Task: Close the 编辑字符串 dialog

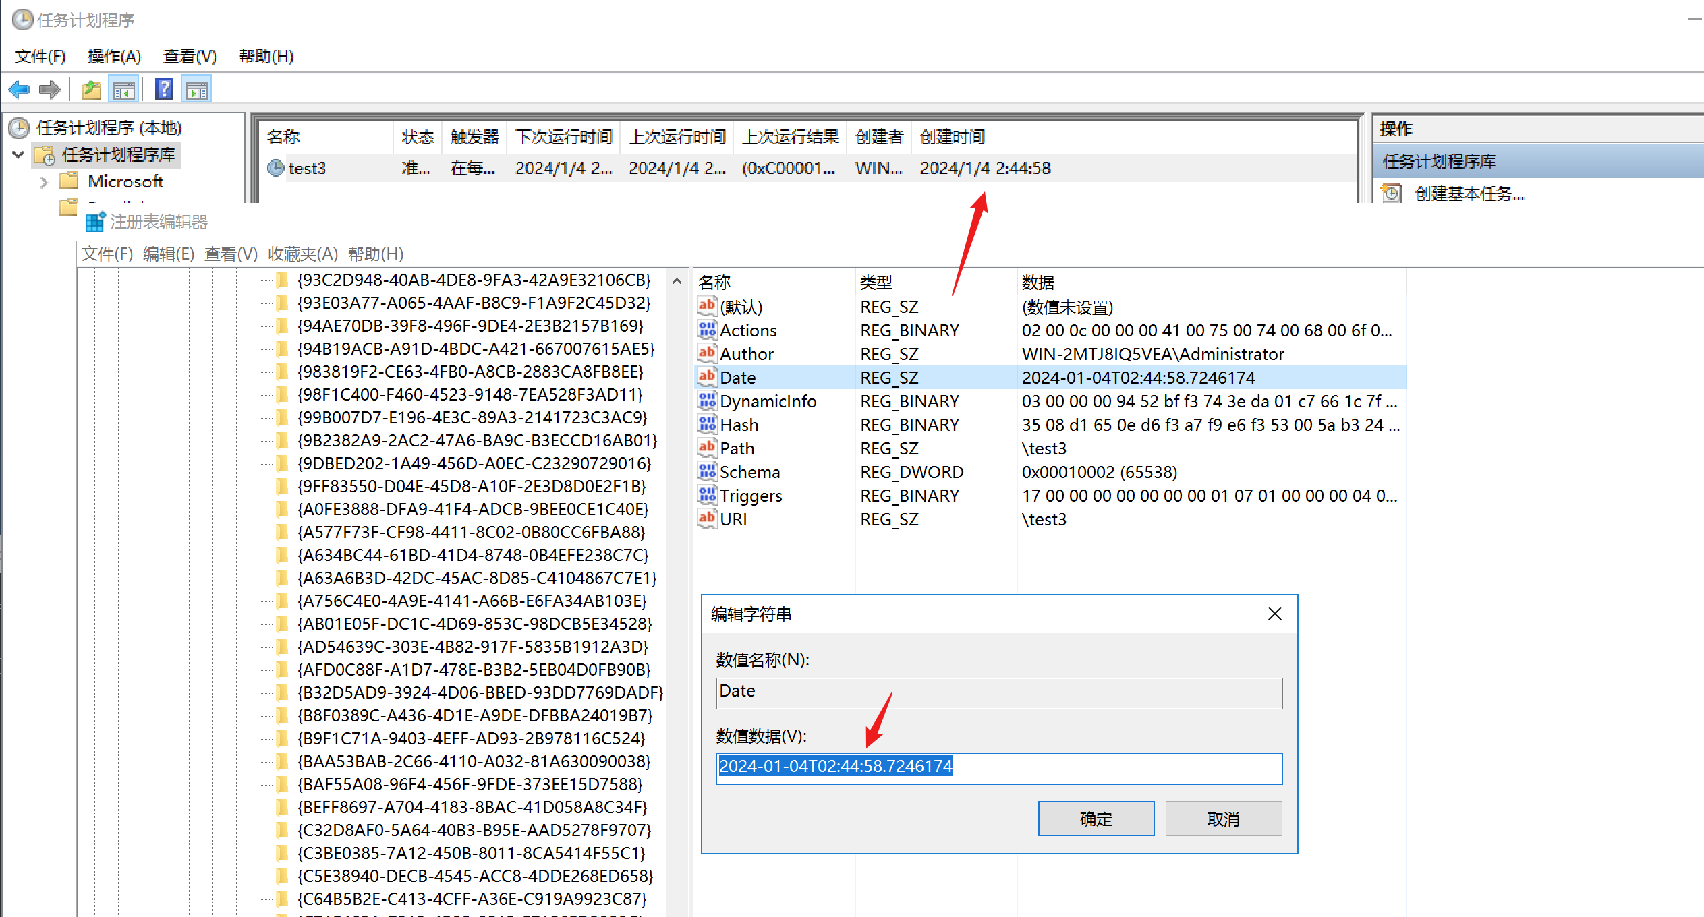Action: [1274, 614]
